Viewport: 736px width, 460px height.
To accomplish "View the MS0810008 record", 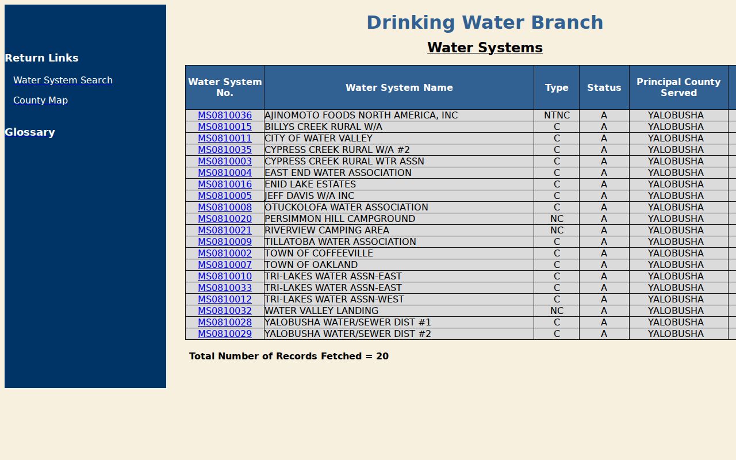I will click(x=225, y=207).
